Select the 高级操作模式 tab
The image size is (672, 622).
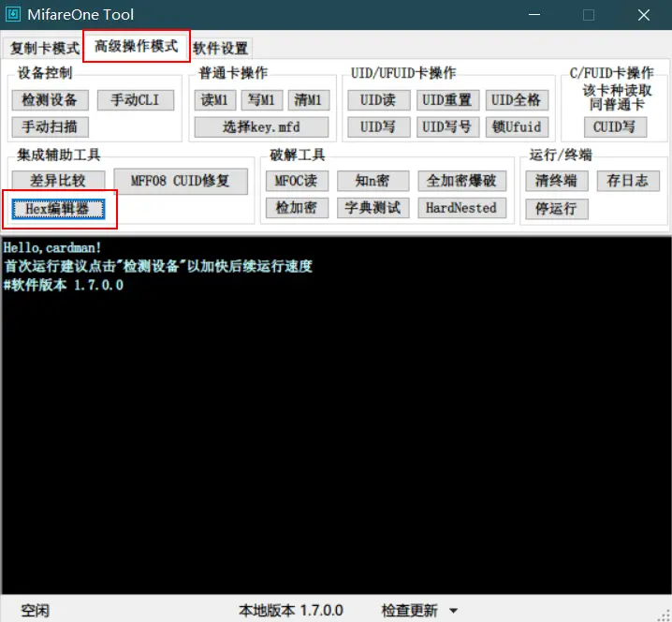pos(136,46)
